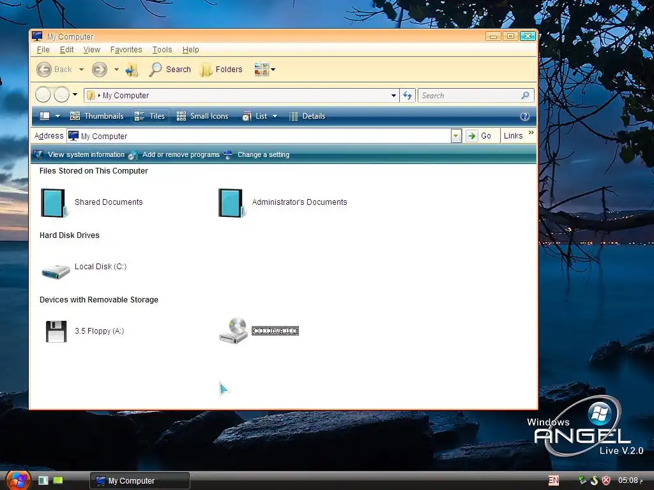Open the Tools menu
Viewport: 654px width, 490px height.
162,50
